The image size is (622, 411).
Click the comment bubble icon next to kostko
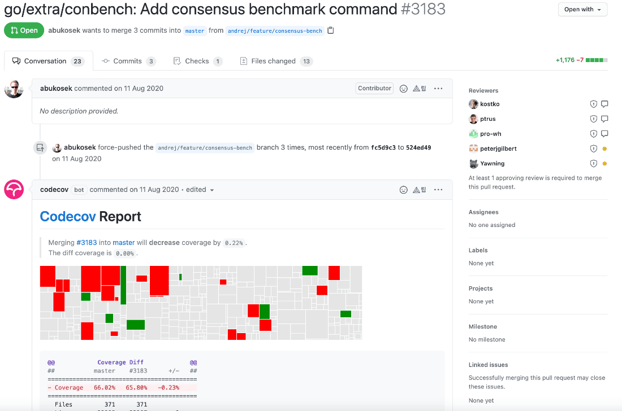click(x=604, y=104)
